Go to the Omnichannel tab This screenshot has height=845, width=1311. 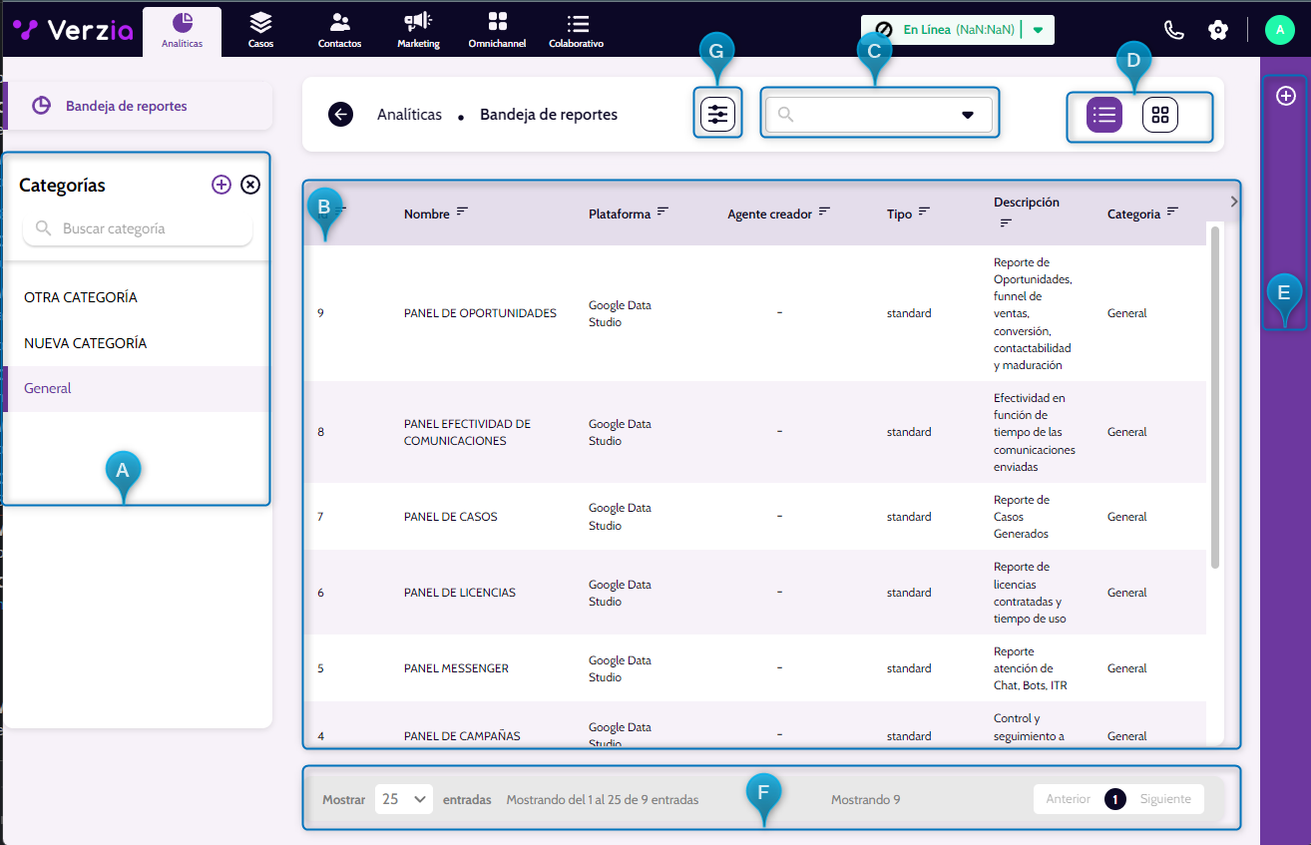point(498,30)
